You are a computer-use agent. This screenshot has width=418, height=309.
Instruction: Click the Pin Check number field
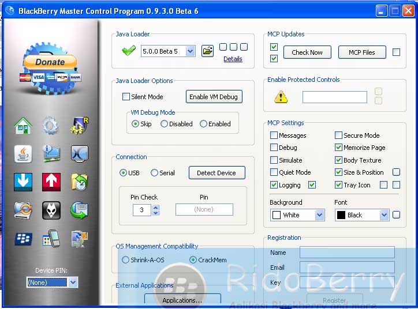[142, 210]
